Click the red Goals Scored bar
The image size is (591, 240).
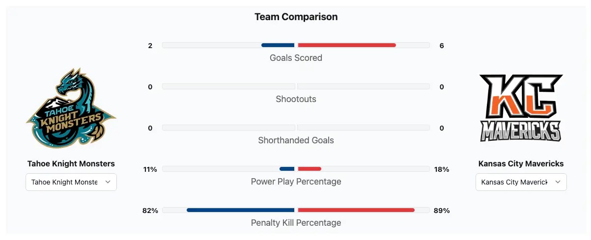point(347,45)
